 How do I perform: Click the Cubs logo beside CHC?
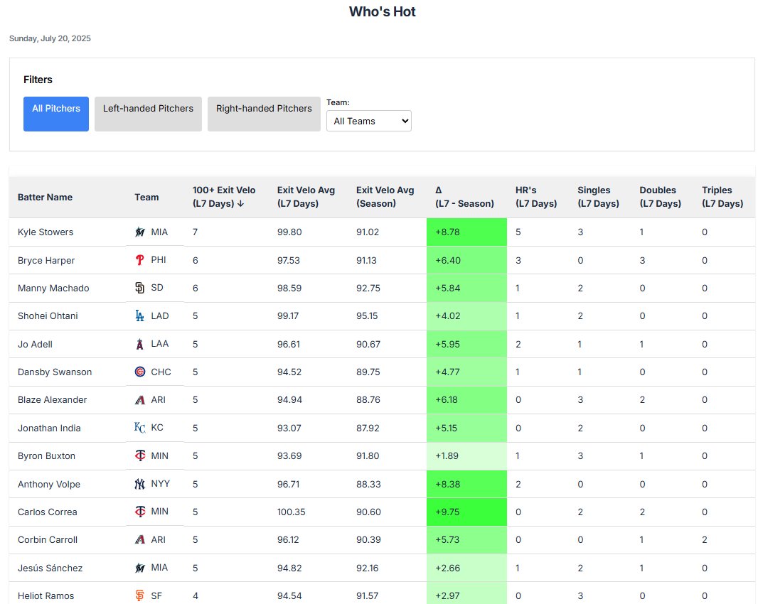pyautogui.click(x=139, y=372)
